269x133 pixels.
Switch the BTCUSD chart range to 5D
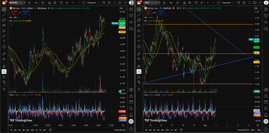(x=15, y=130)
